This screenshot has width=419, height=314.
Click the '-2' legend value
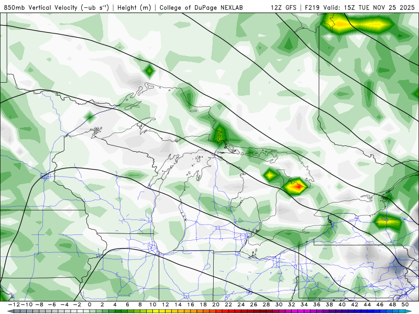[x=77, y=305]
